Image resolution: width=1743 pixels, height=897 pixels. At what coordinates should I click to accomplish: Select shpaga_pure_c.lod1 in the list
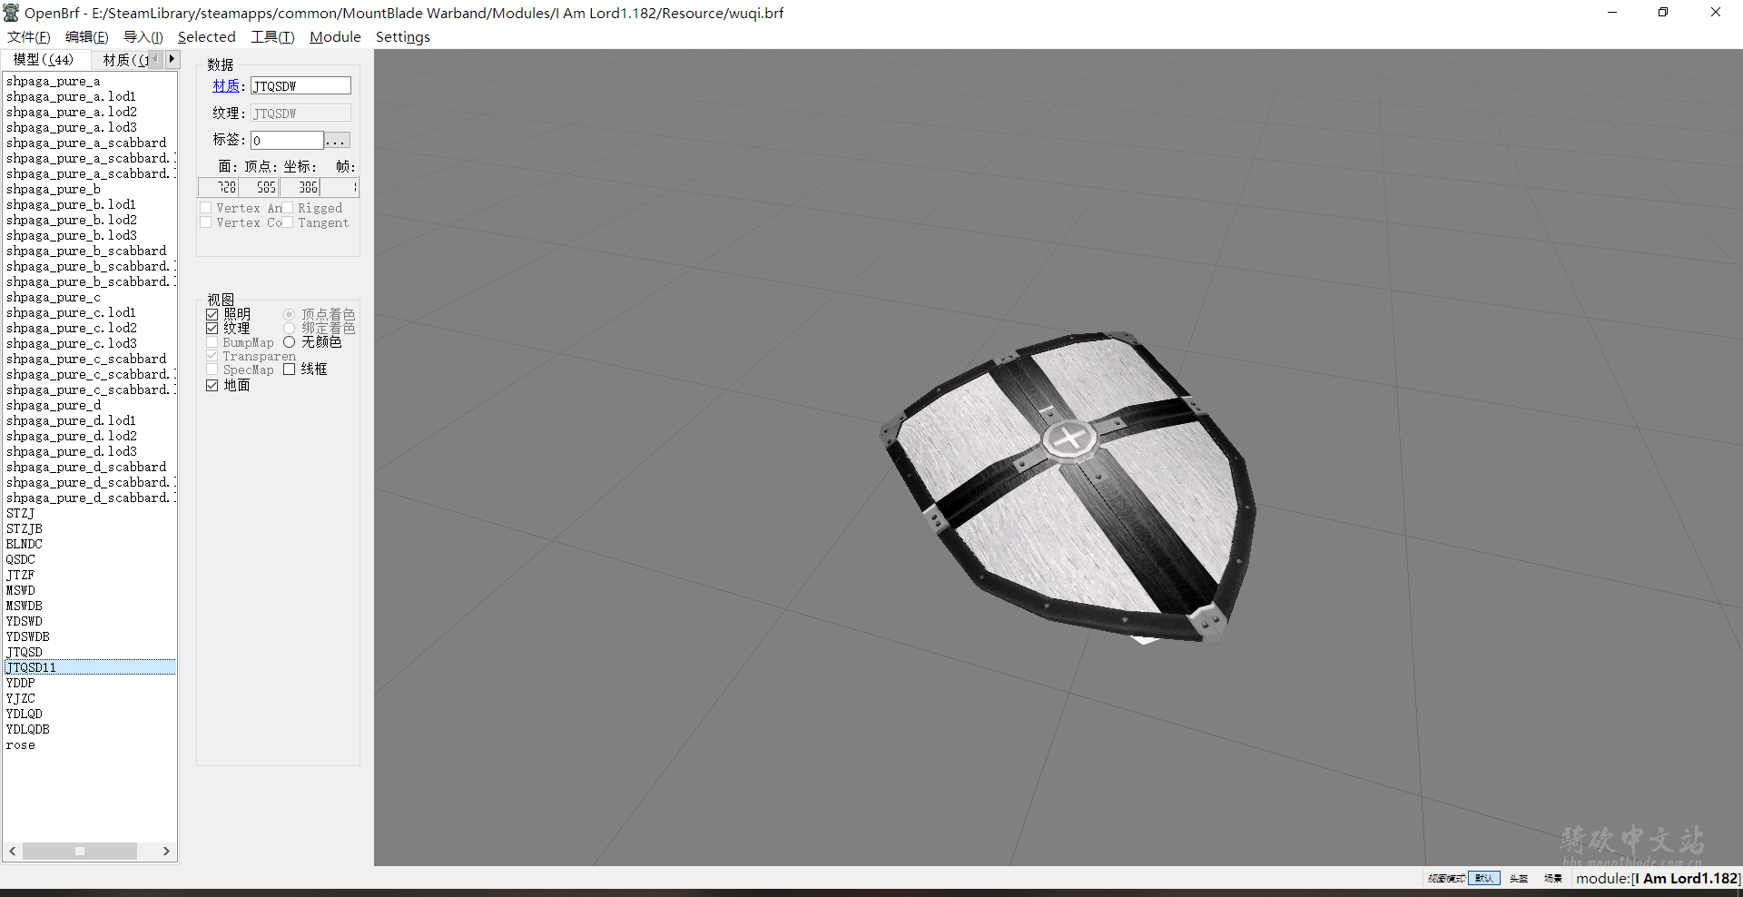(70, 312)
